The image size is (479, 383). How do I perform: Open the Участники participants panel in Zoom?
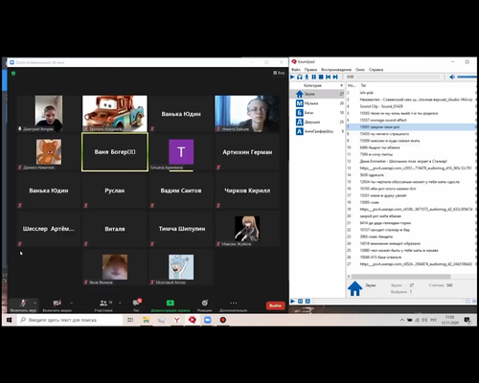[103, 305]
